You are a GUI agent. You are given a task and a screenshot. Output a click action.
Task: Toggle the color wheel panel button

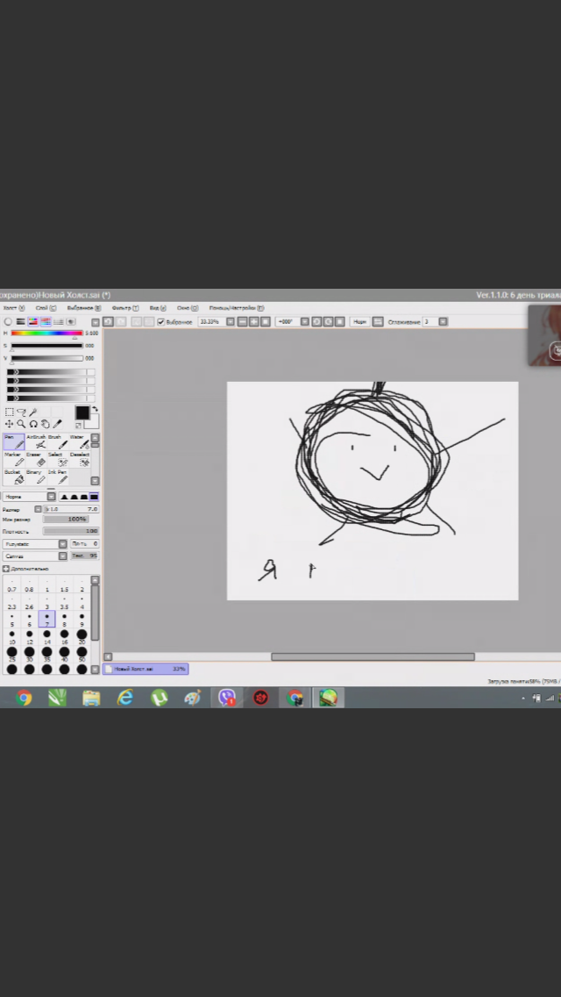coord(9,322)
